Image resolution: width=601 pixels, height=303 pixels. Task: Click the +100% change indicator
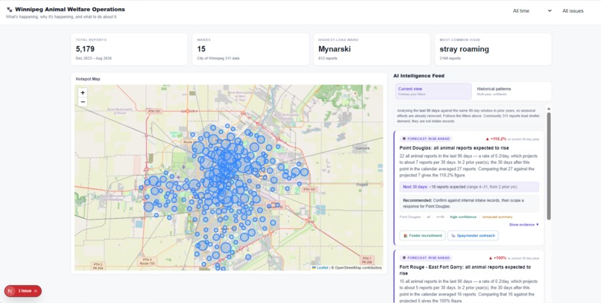tap(497, 258)
